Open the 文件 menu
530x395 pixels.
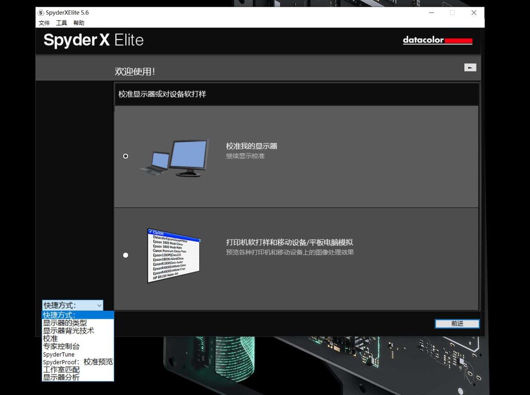tap(44, 23)
